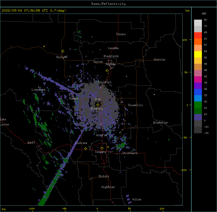Click the Olds town label

coord(98,99)
